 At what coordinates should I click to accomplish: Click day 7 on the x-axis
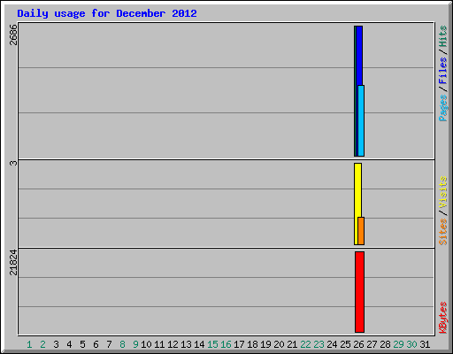click(109, 344)
